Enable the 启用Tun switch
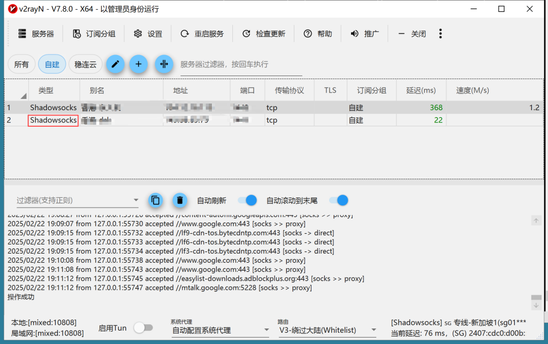The height and width of the screenshot is (344, 548). 143,327
